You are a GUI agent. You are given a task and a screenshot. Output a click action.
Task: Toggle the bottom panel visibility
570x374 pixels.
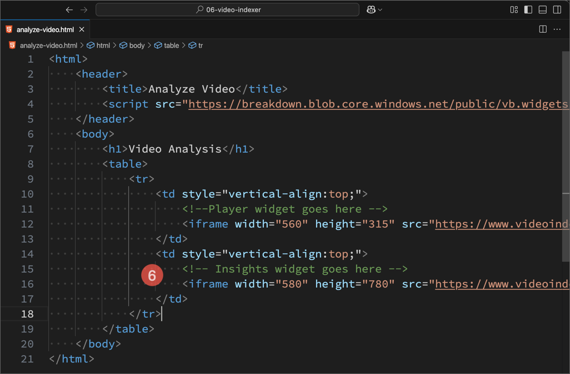(543, 10)
